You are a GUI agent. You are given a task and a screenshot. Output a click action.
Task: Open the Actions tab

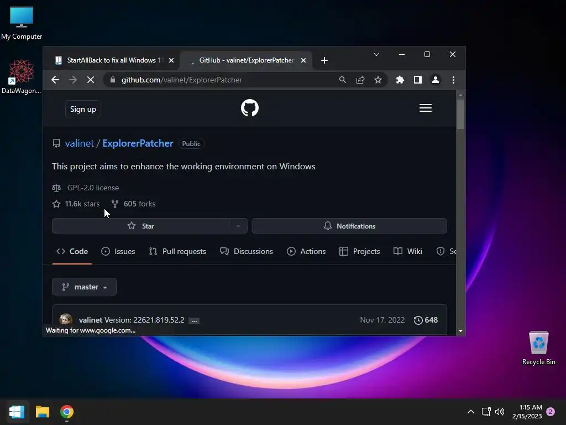pos(306,252)
